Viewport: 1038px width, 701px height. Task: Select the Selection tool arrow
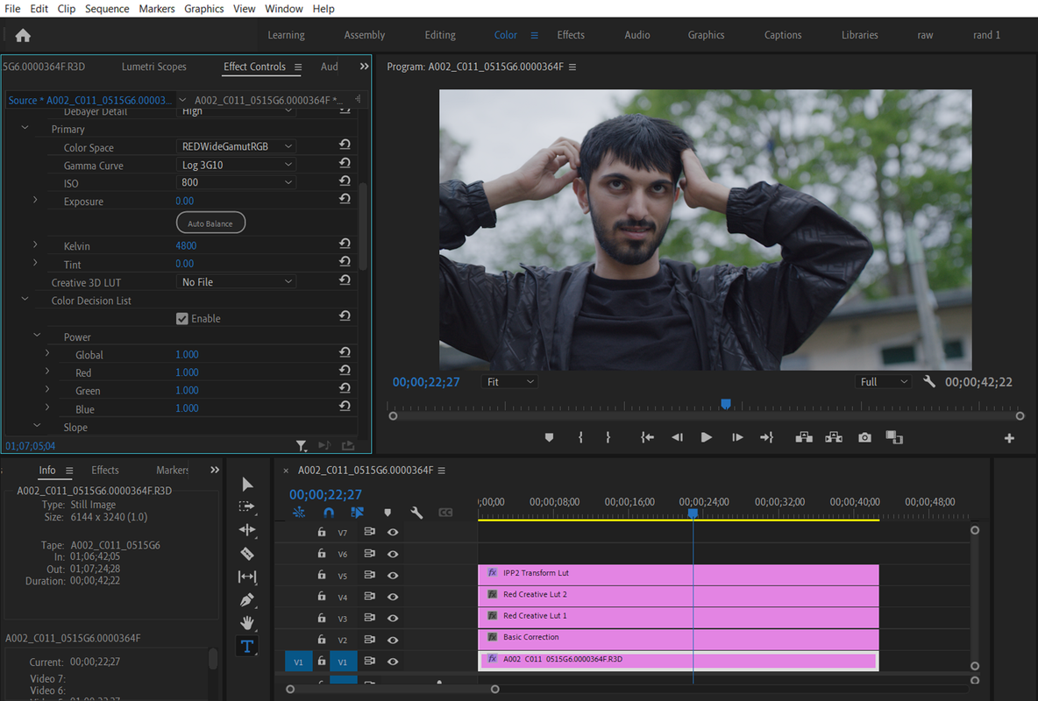pos(247,485)
